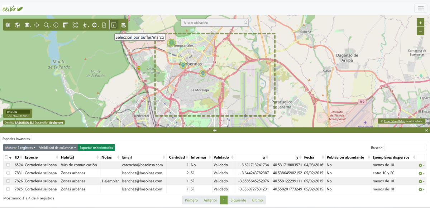Sort the table by Especie column
This screenshot has width=430, height=208.
(x=41, y=157)
